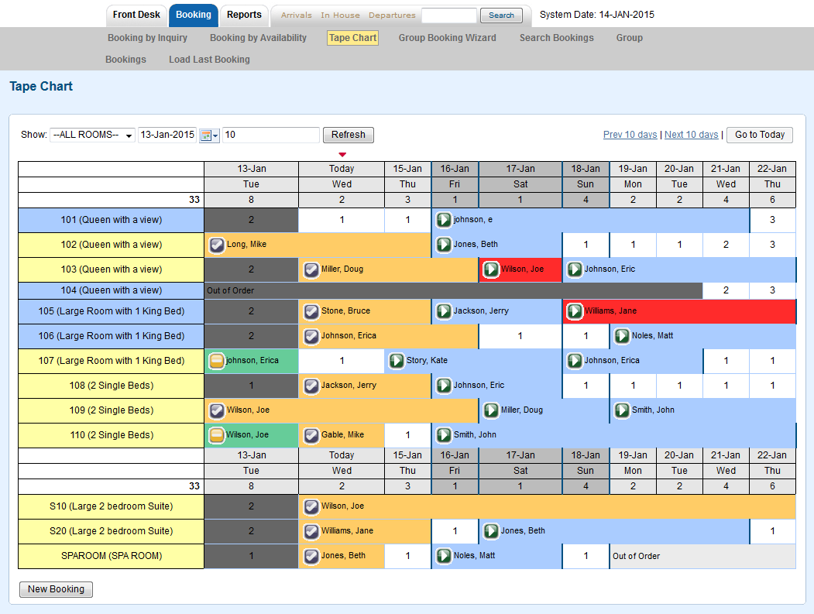Click orange icon on johnson, Erica room 107
Viewport: 814px width, 614px height.
coord(217,361)
